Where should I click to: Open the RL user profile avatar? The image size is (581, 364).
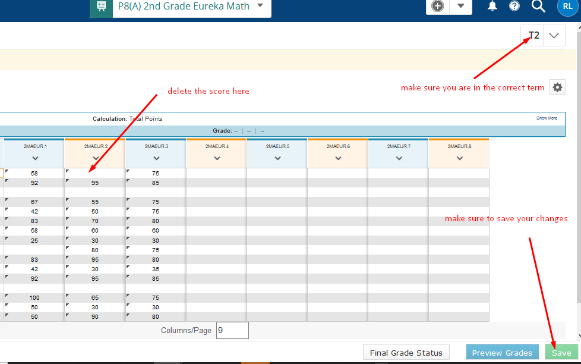point(567,7)
